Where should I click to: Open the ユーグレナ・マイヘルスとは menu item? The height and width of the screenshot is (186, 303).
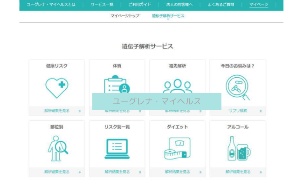(x=51, y=5)
